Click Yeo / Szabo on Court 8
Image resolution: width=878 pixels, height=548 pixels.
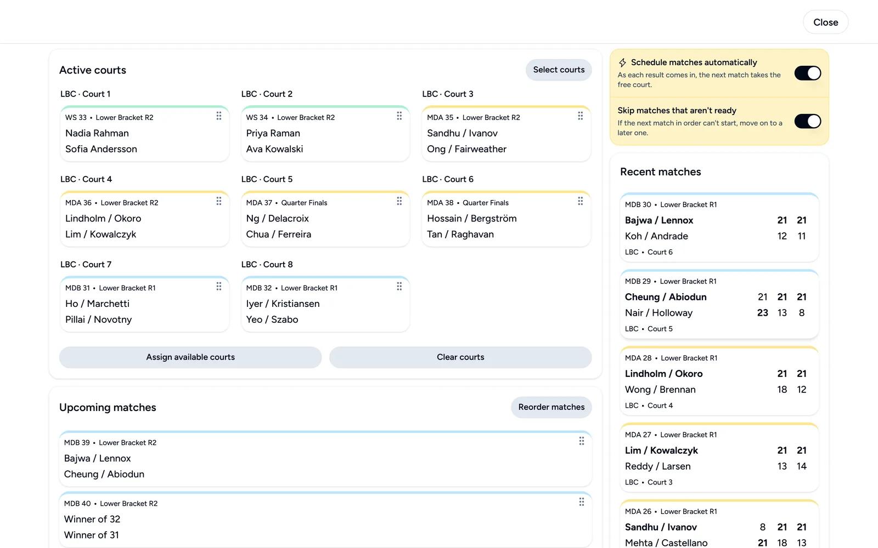pyautogui.click(x=272, y=319)
